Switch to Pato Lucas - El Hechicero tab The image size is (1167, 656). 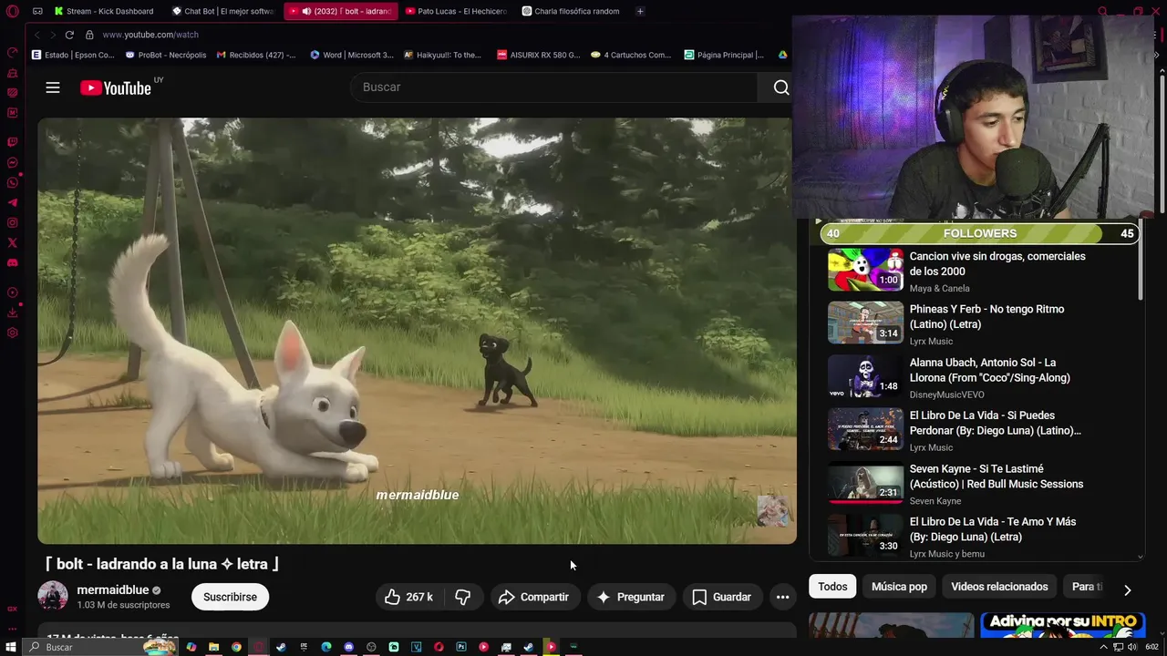point(456,11)
